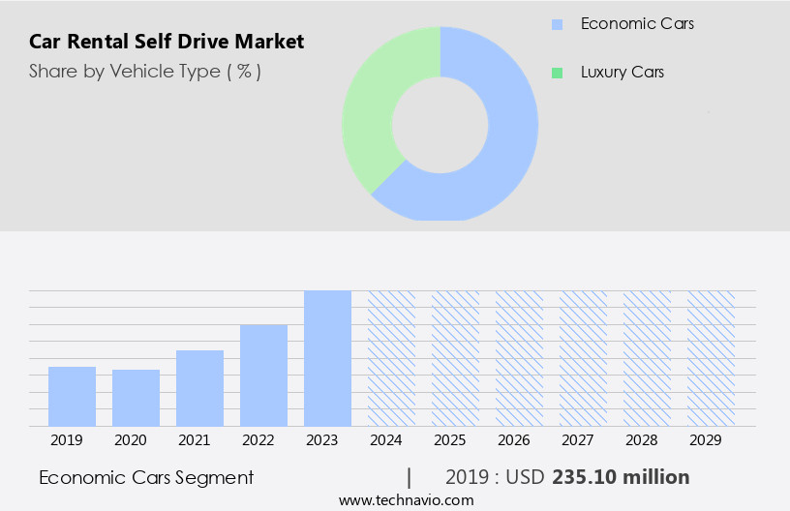Select the Luxury Cars legend label
This screenshot has height=511, width=790.
623,73
